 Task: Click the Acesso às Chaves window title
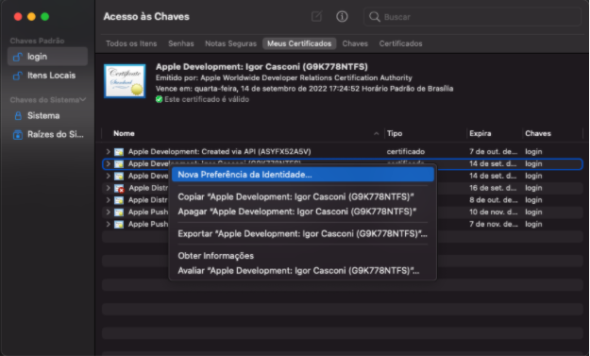coord(146,17)
